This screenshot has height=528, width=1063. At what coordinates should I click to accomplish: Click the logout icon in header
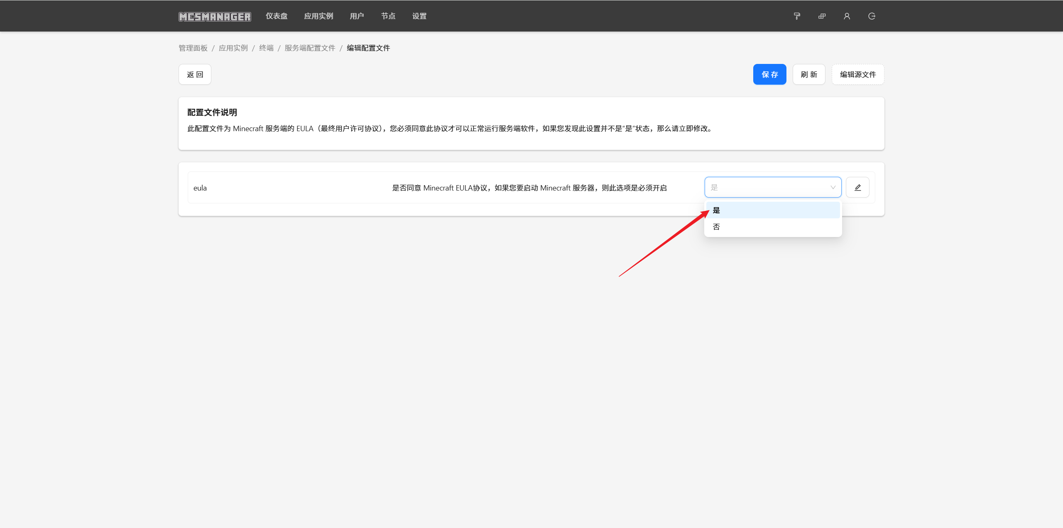[872, 16]
